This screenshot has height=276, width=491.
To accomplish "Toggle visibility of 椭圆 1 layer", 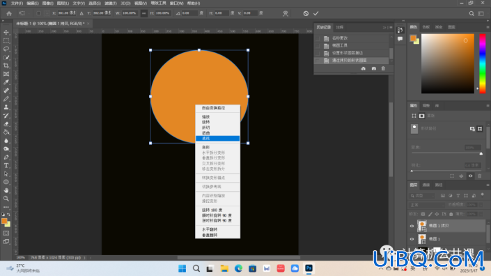I will pos(412,239).
